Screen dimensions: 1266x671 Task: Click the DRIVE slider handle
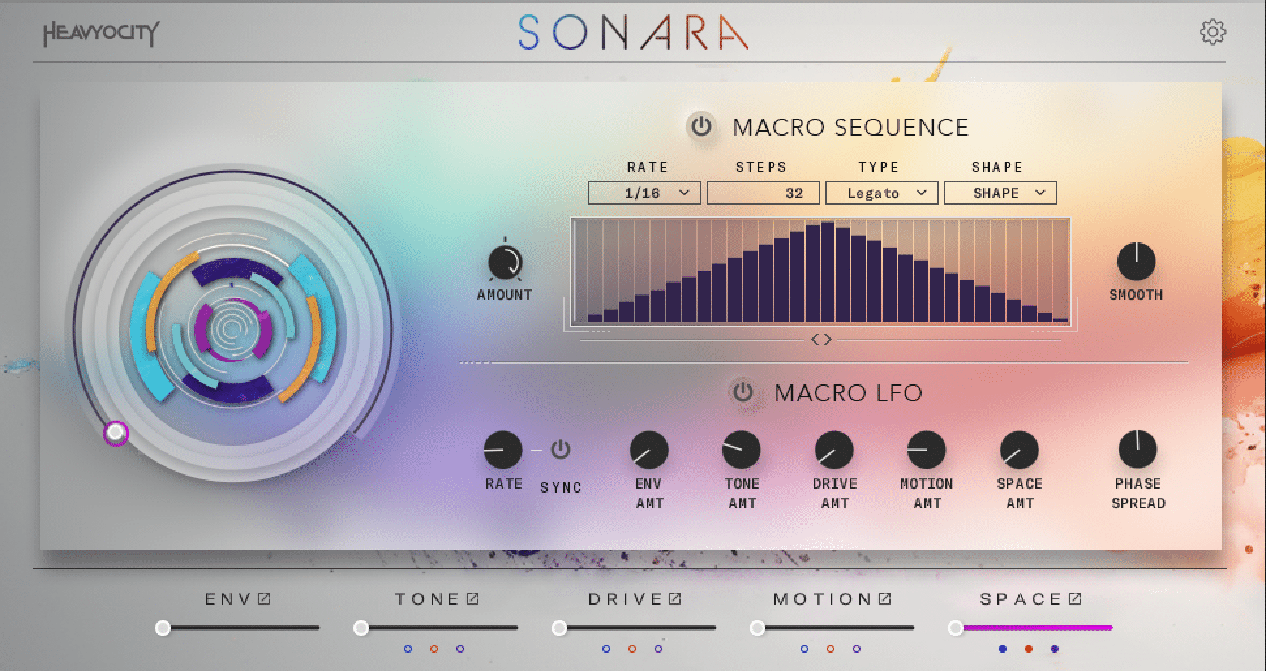click(559, 628)
